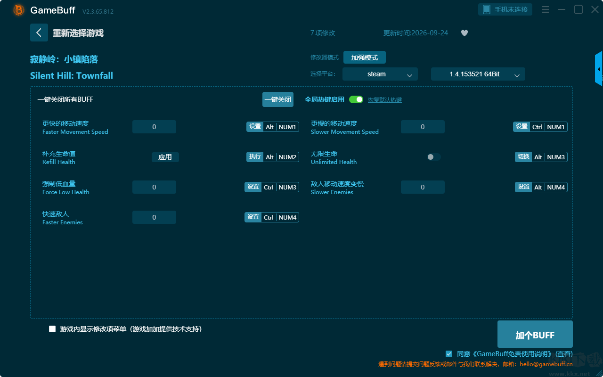The image size is (603, 377).
Task: Click the V2.3.65.812 version text
Action: pyautogui.click(x=98, y=11)
